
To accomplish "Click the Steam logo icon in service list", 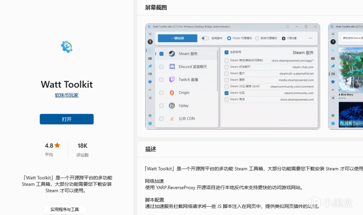I will [x=172, y=54].
